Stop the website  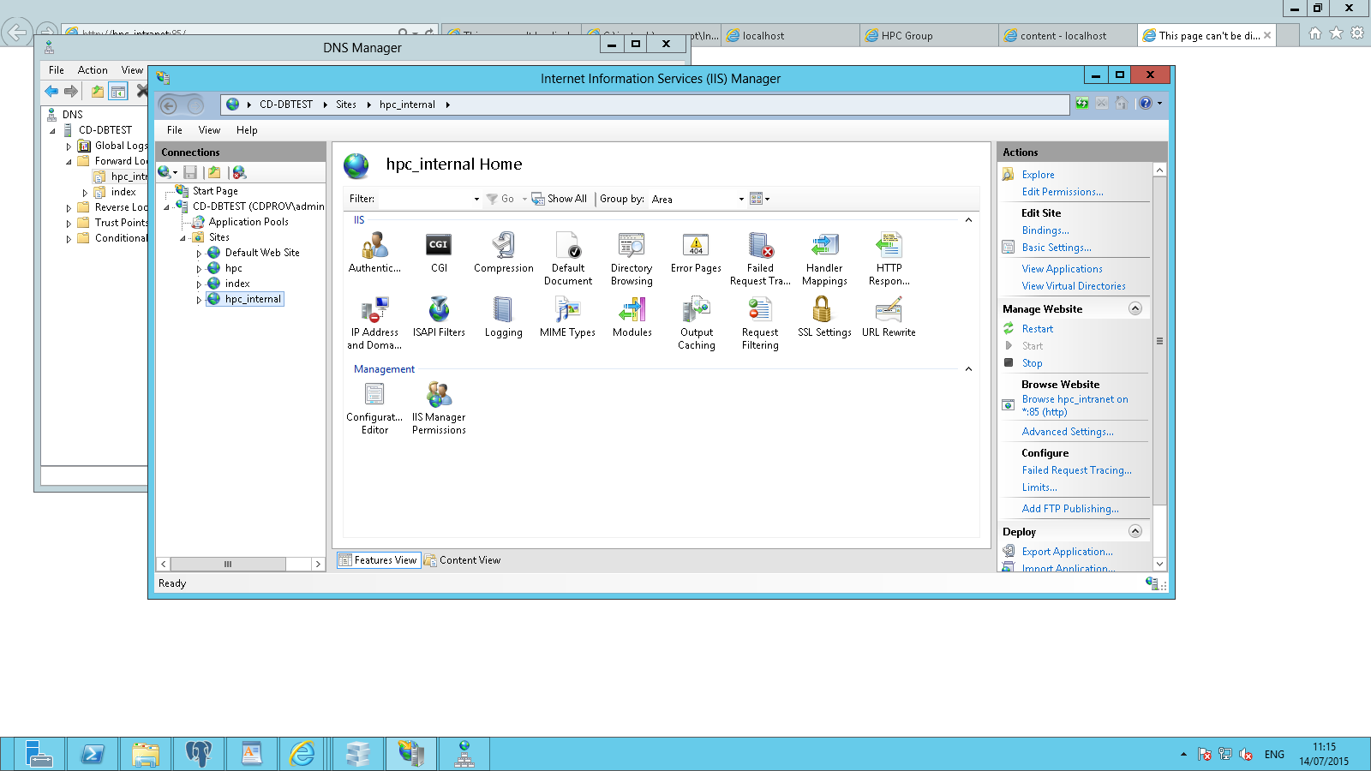[1032, 363]
